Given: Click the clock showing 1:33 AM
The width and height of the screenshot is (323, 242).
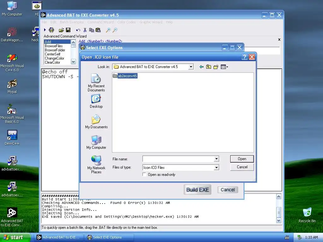Looking at the screenshot, I should tap(311, 237).
